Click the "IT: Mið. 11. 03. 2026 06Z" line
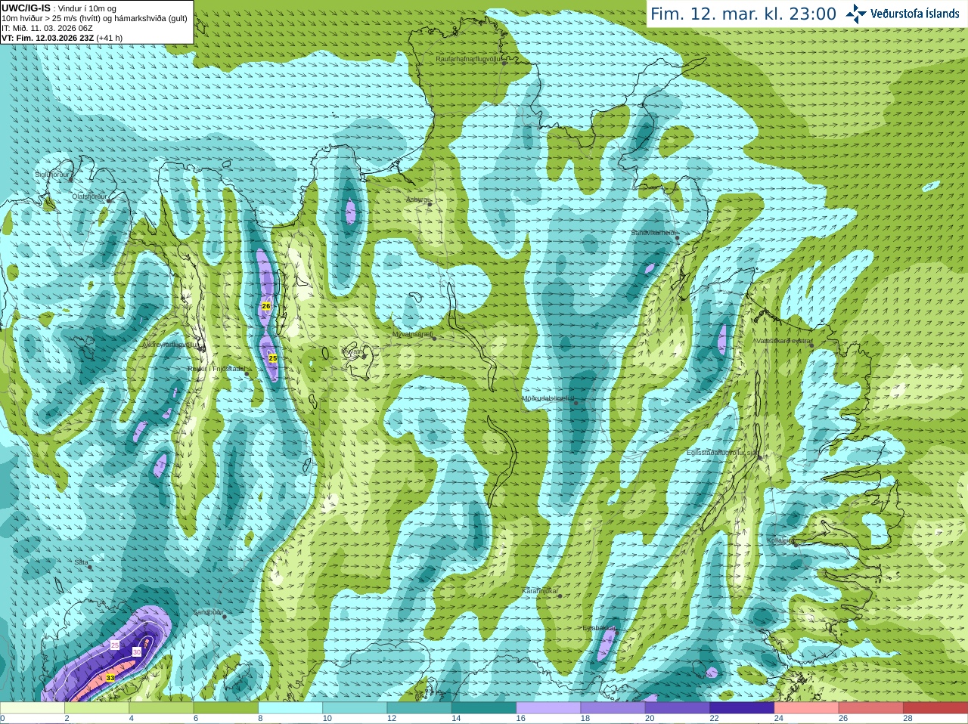Screen dimensions: 968x724 47,28
